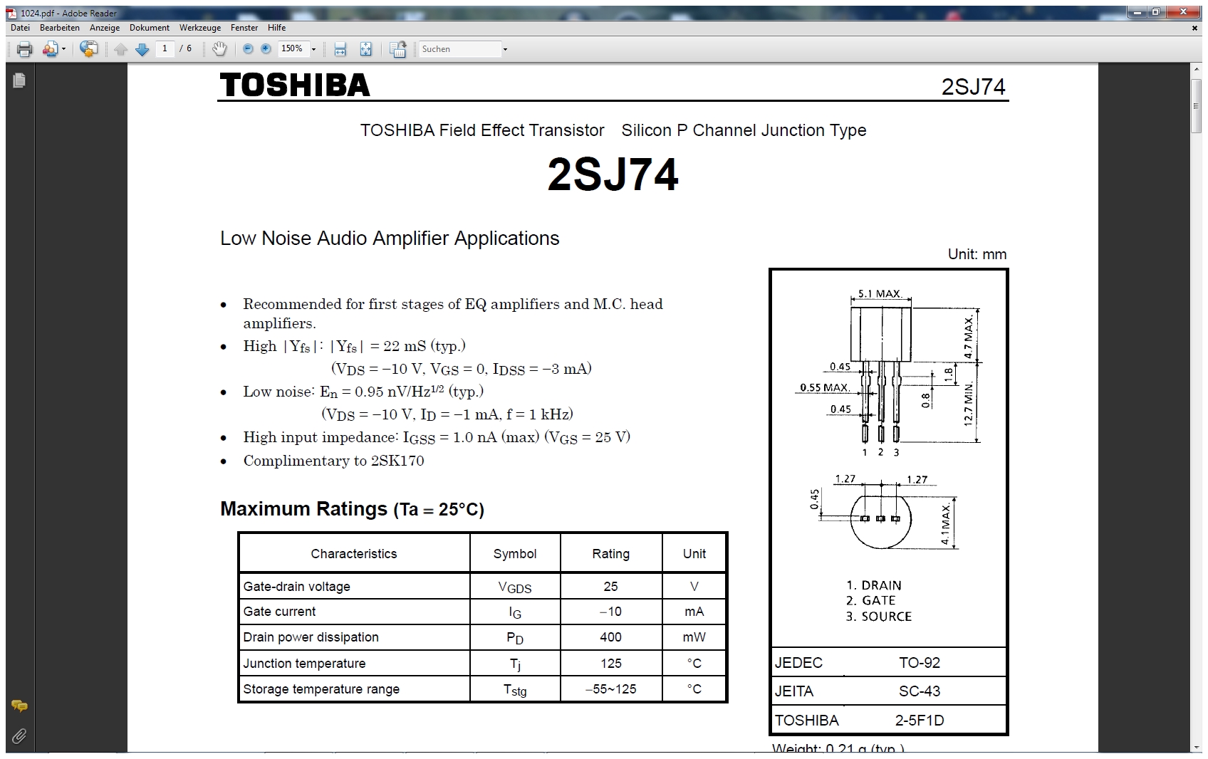Minimize the Adobe Reader window
This screenshot has height=759, width=1208.
tap(1137, 12)
